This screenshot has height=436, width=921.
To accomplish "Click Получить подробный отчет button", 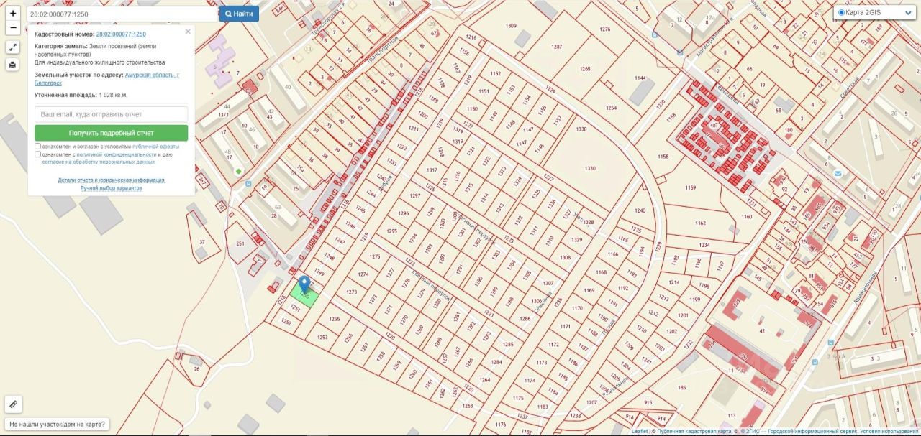I will [112, 133].
